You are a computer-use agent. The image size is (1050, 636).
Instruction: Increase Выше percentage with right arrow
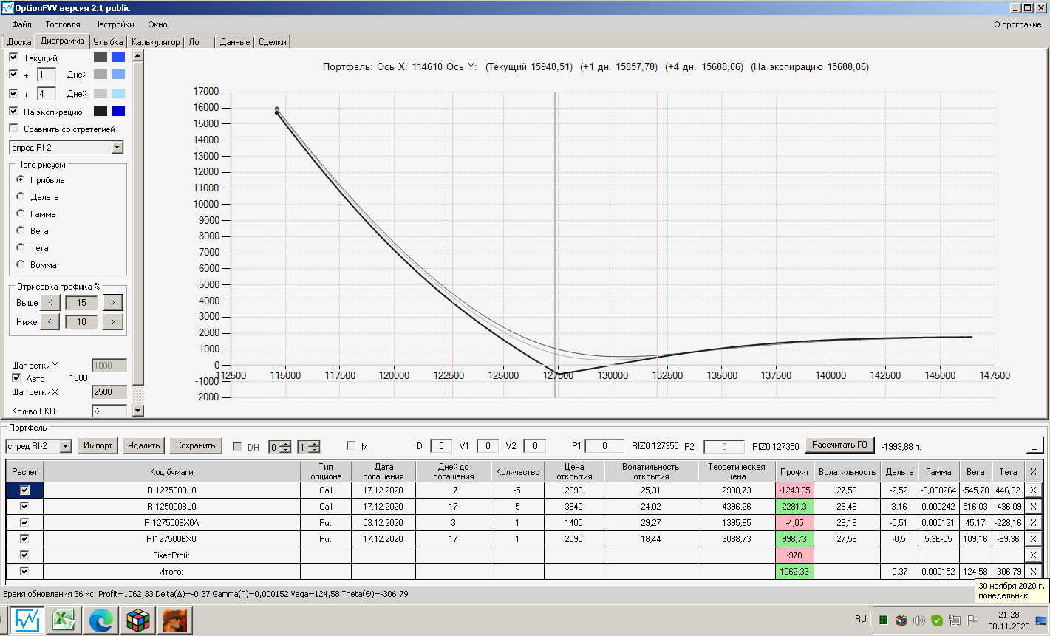[112, 302]
